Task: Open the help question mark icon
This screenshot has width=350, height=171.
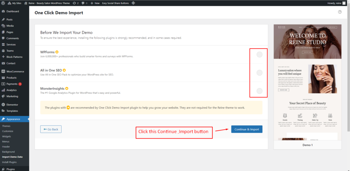Action: [x=340, y=12]
